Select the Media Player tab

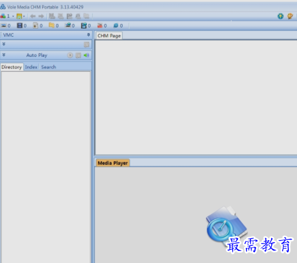pyautogui.click(x=113, y=163)
